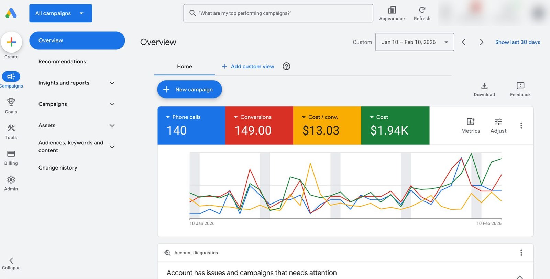Open Recommendations in the sidebar
Viewport: 550px width, 279px height.
click(62, 62)
